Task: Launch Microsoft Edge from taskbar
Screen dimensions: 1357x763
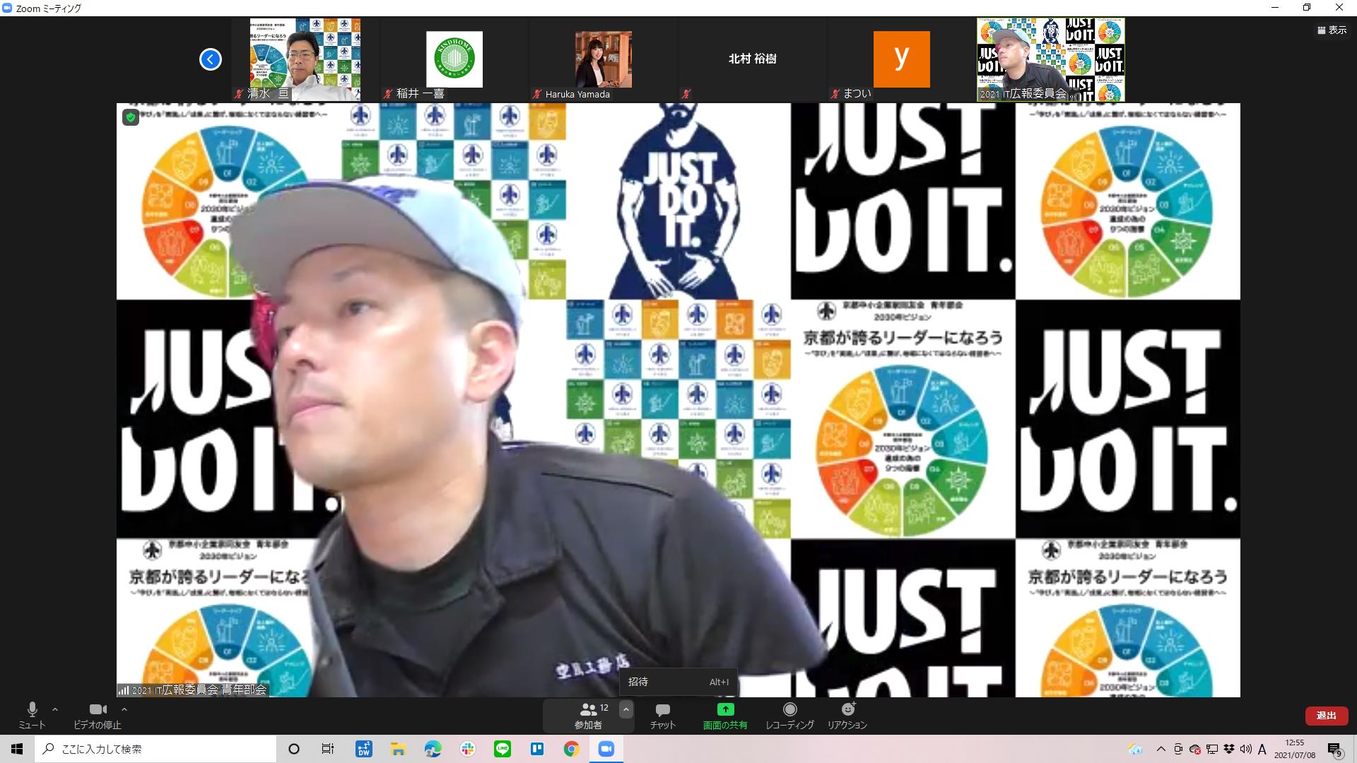Action: click(433, 749)
